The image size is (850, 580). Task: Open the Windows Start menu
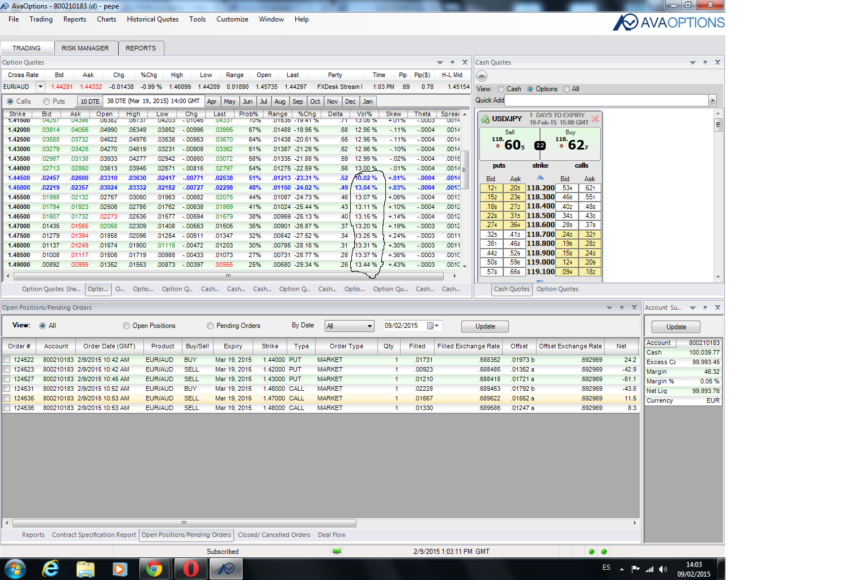pos(15,569)
